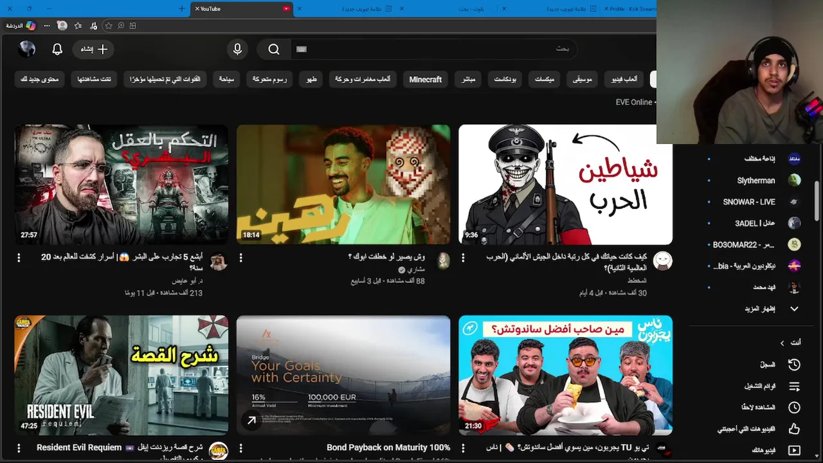This screenshot has width=823, height=463.
Task: Open Bond Payback on Maturity 100% title
Action: (388, 448)
